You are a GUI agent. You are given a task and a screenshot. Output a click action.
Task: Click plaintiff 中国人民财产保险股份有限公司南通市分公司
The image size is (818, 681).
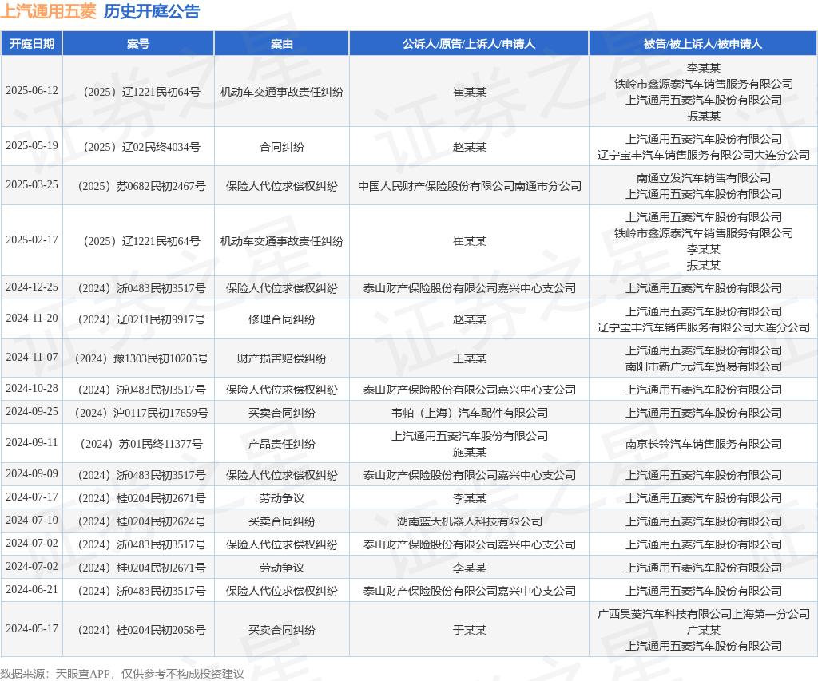(x=470, y=186)
